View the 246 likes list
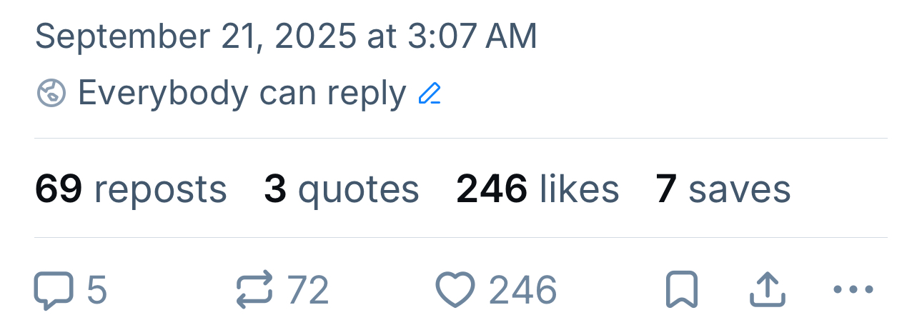Screen dimensions: 922x335 (537, 189)
